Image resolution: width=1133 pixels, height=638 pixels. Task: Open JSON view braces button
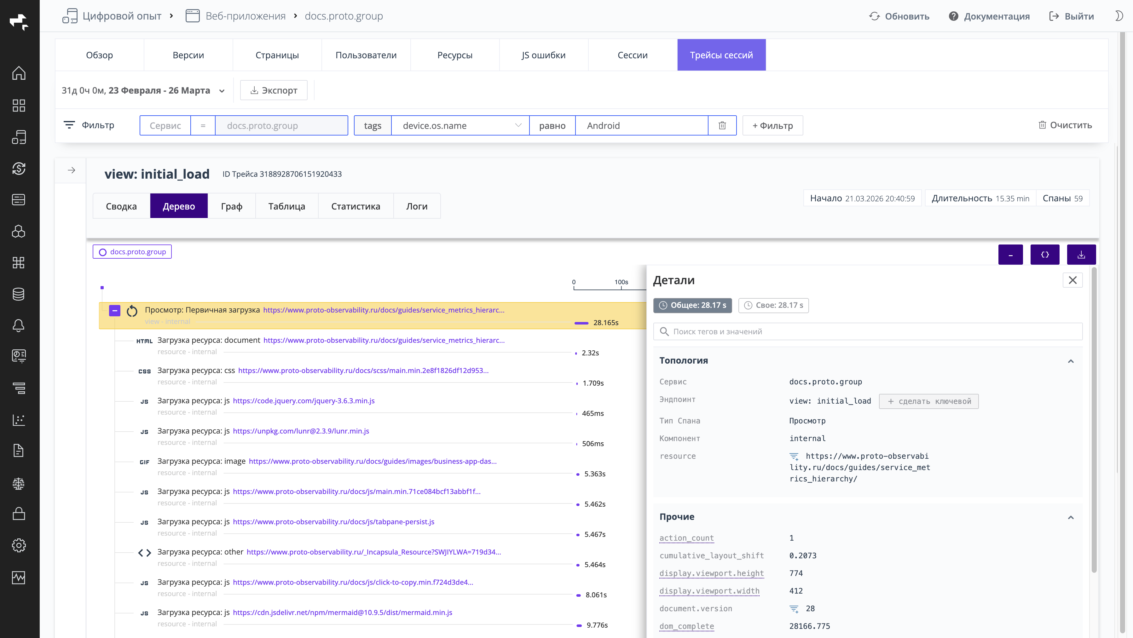point(1044,255)
